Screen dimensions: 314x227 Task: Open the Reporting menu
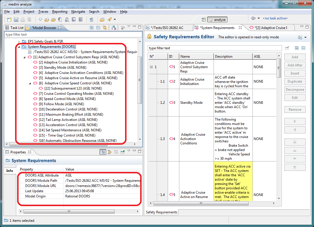pos(59,12)
